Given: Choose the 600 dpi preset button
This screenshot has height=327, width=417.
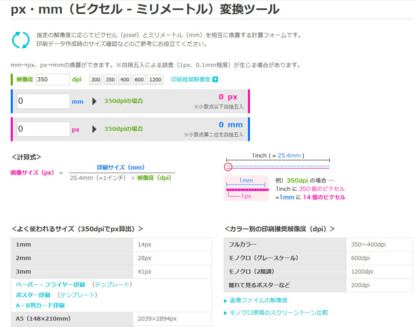Looking at the screenshot, I should [139, 79].
